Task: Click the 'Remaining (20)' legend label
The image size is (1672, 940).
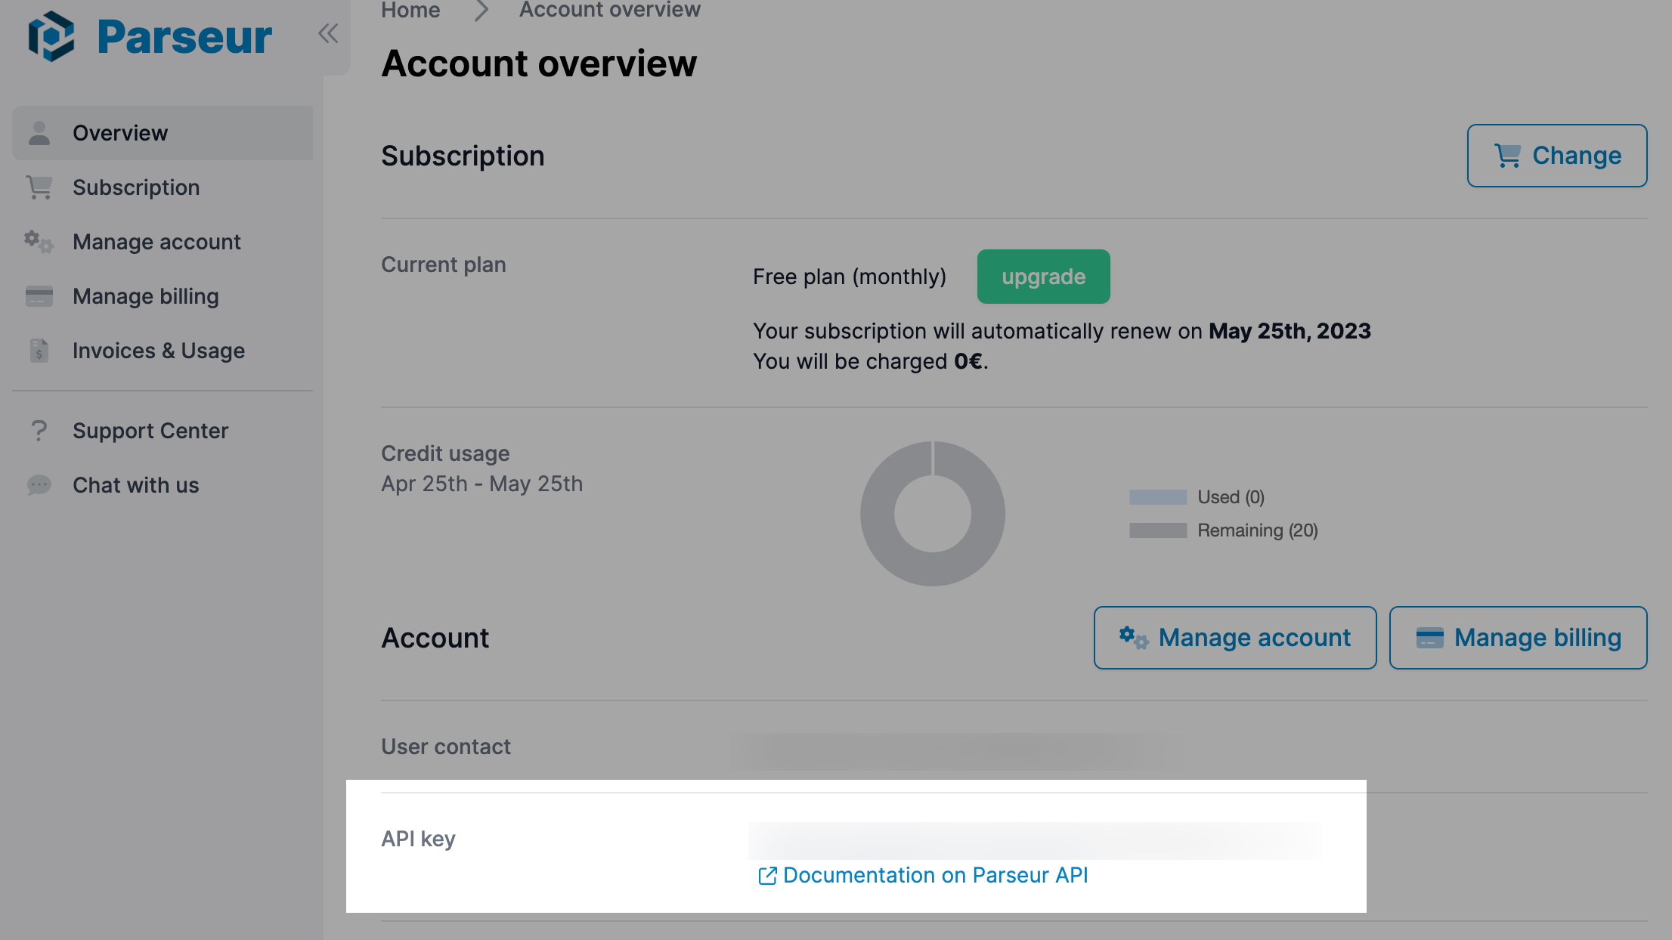Action: 1258,530
